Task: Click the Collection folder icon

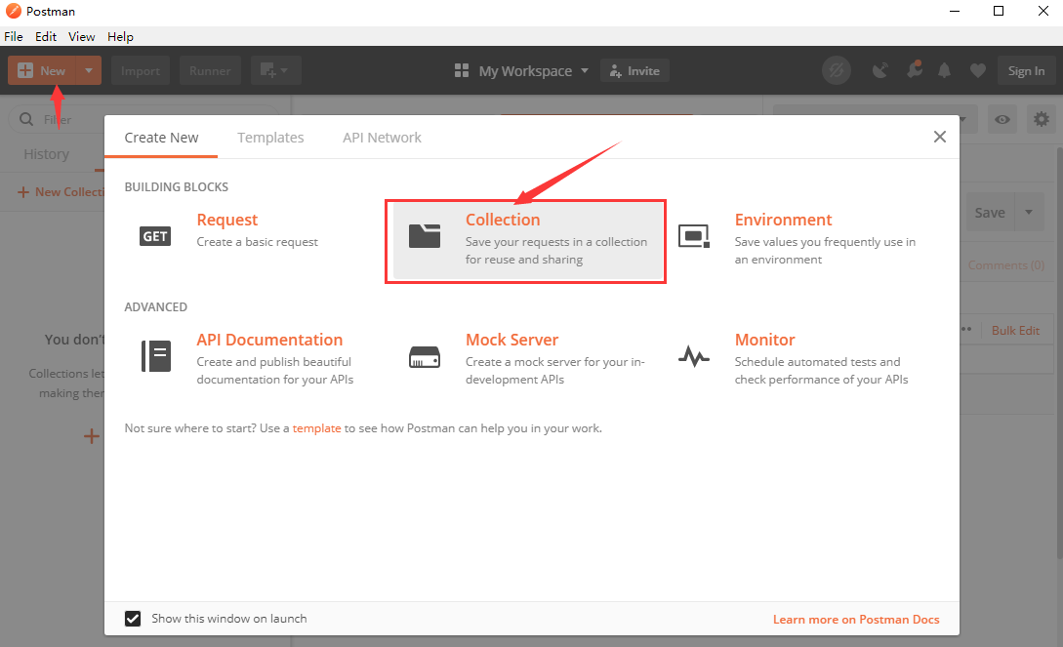Action: (425, 236)
